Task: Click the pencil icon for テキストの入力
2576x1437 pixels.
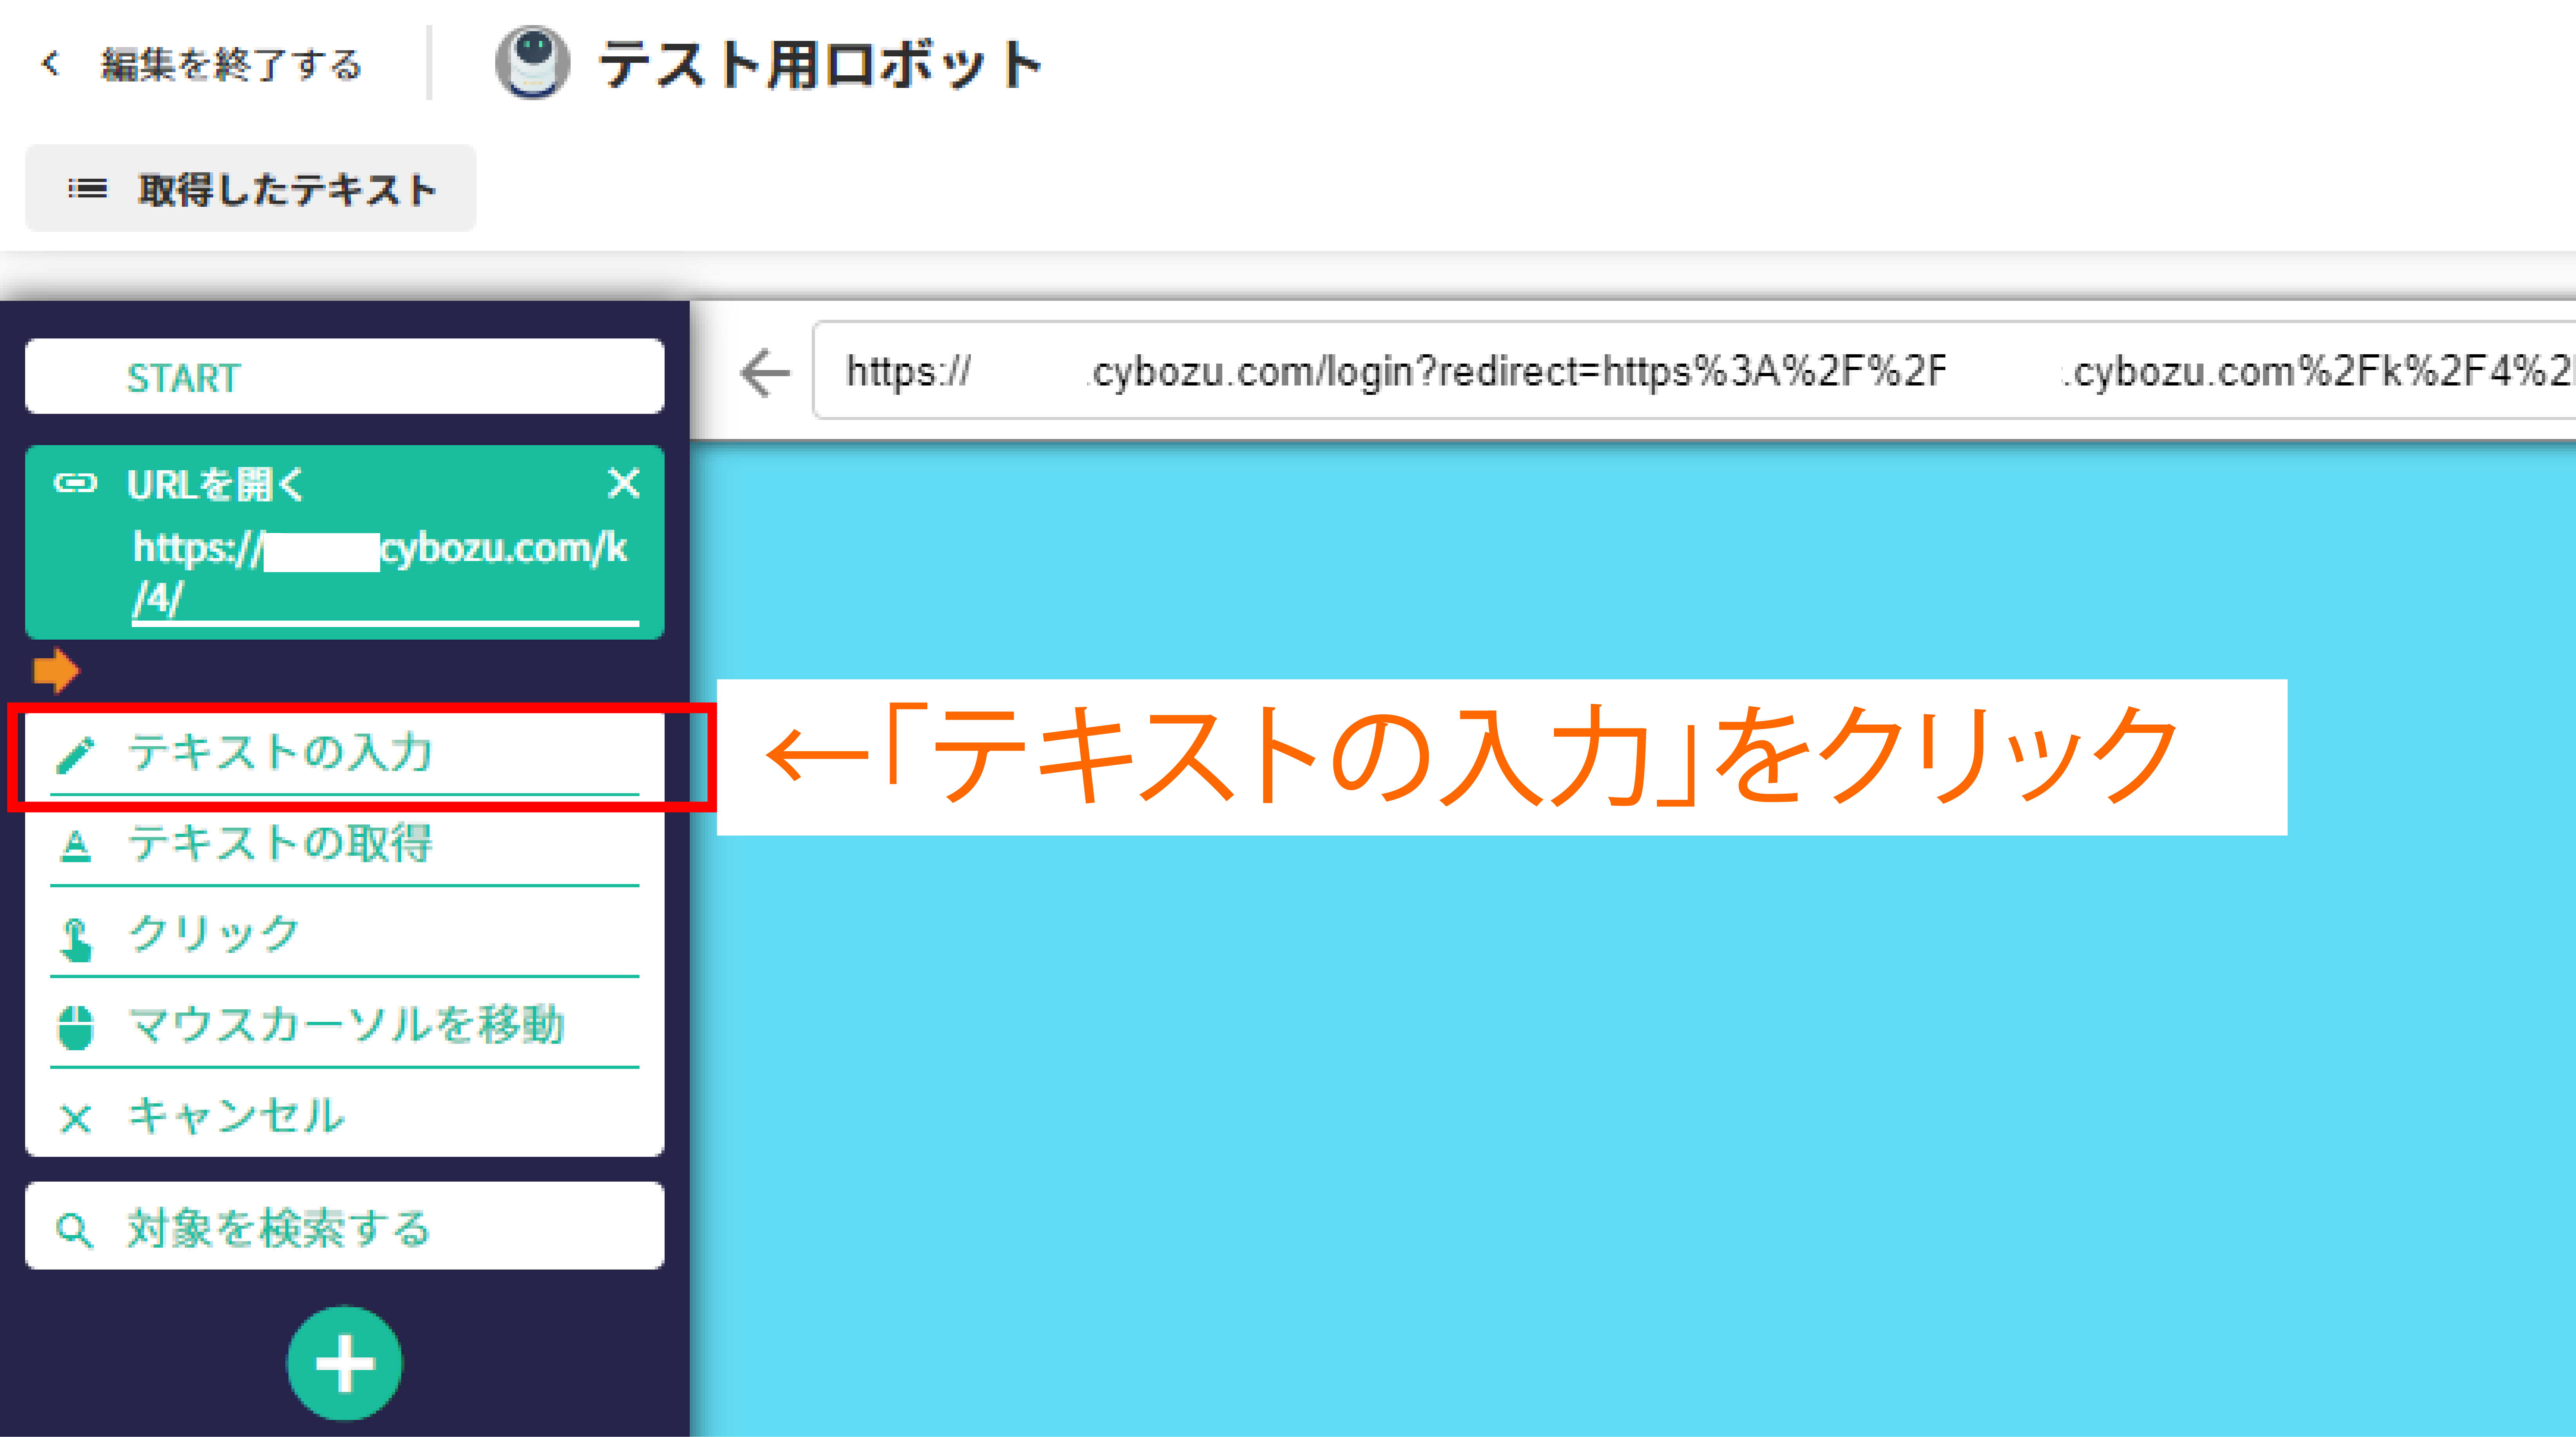Action: tap(75, 755)
